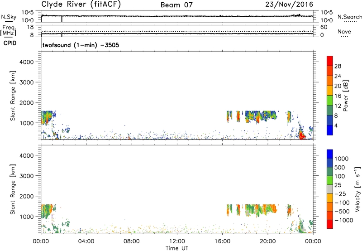Click the "24" value on Power colorbar
362x251 pixels.
(x=338, y=76)
